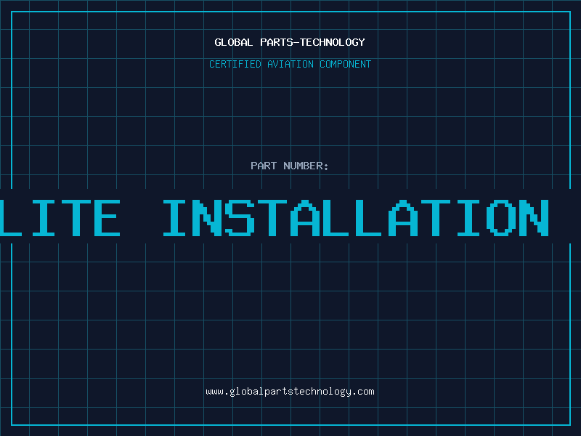Image resolution: width=581 pixels, height=436 pixels.
Task: Click the 'PART NUMBER:' label
Action: pyautogui.click(x=290, y=166)
